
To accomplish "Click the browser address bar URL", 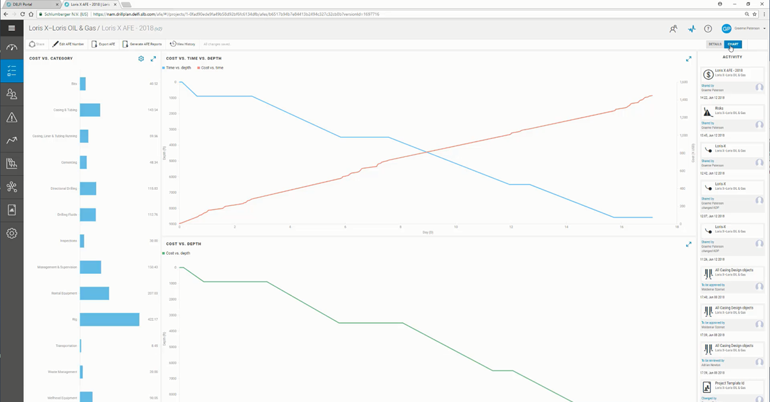I will click(235, 13).
